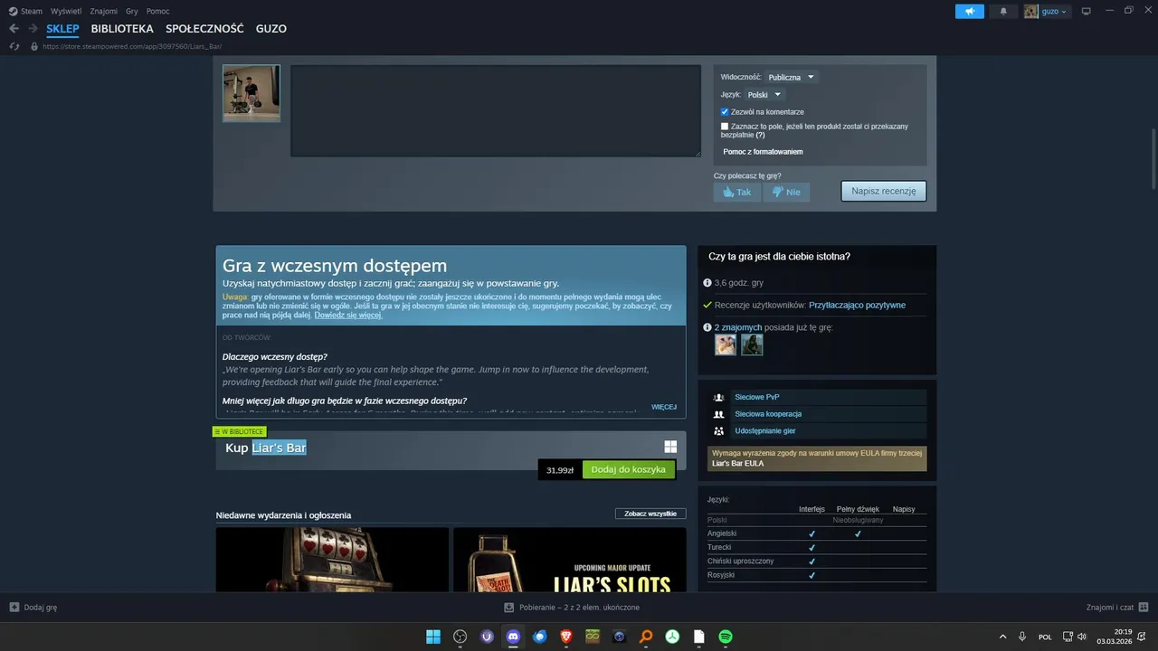Viewport: 1158px width, 651px height.
Task: Click the review text area
Action: point(496,110)
